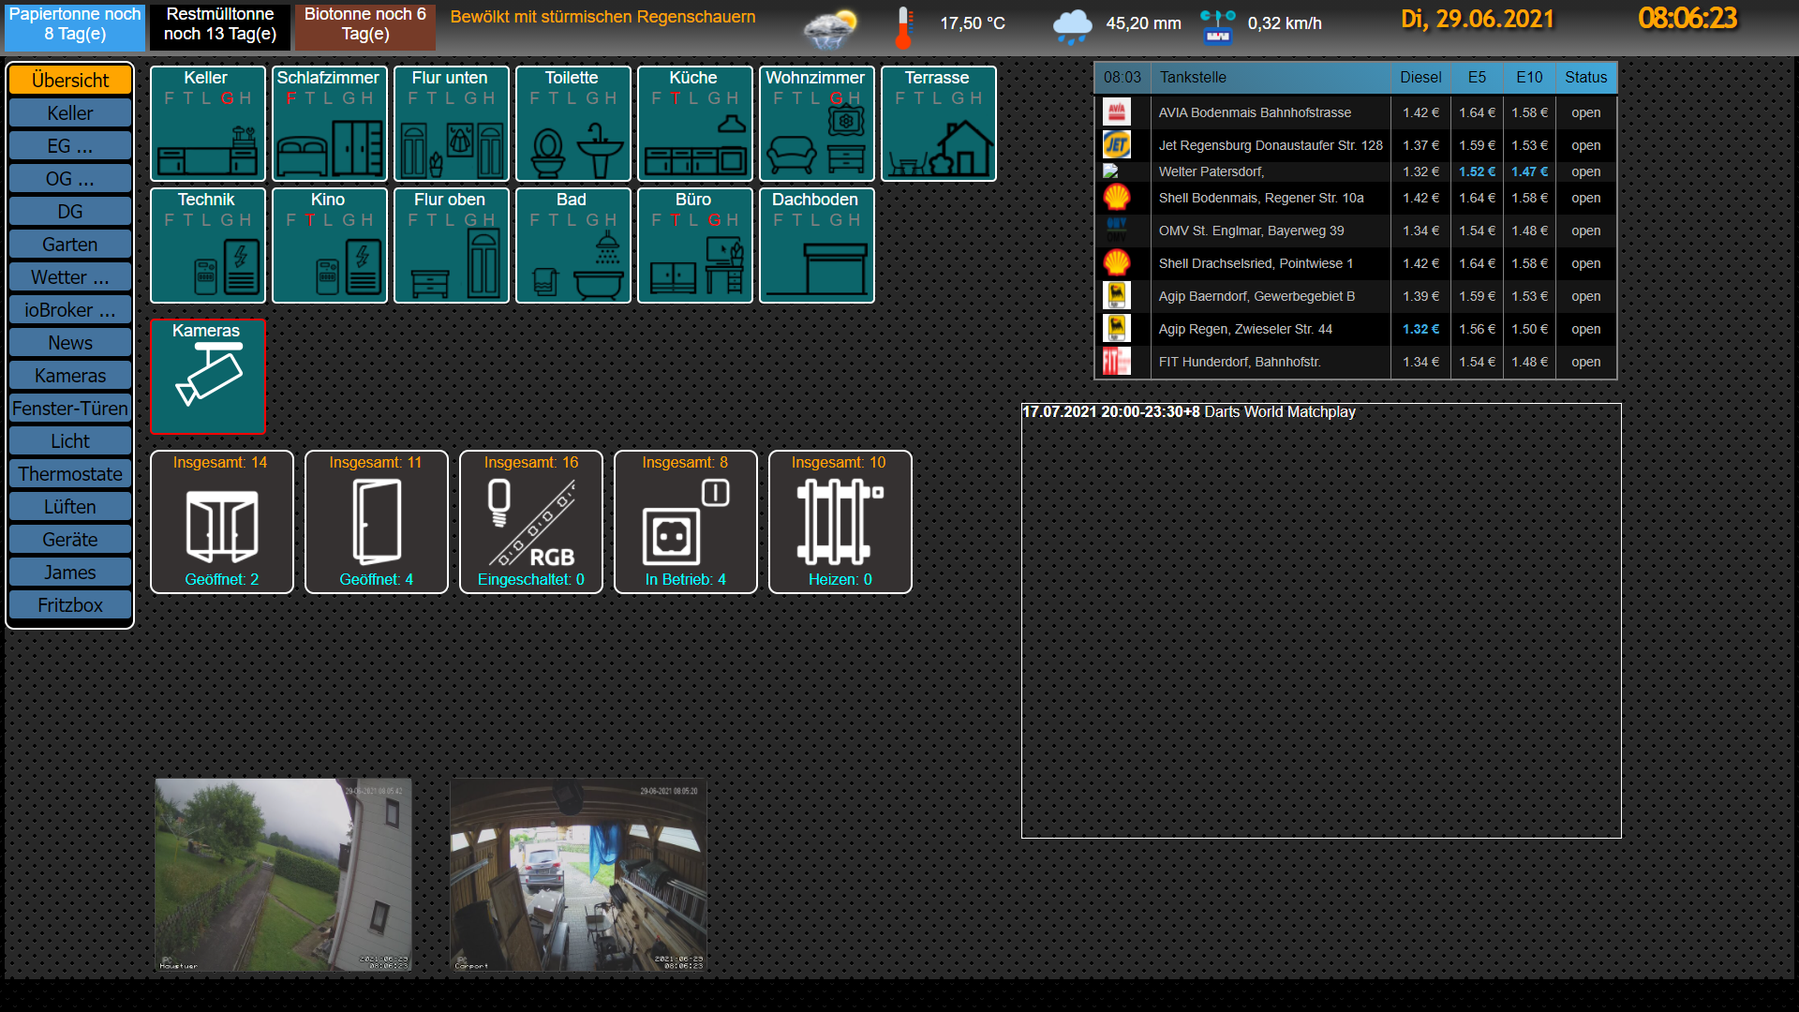Expand the OG ... sidebar entry
Screen dimensions: 1799x1012
[70, 179]
